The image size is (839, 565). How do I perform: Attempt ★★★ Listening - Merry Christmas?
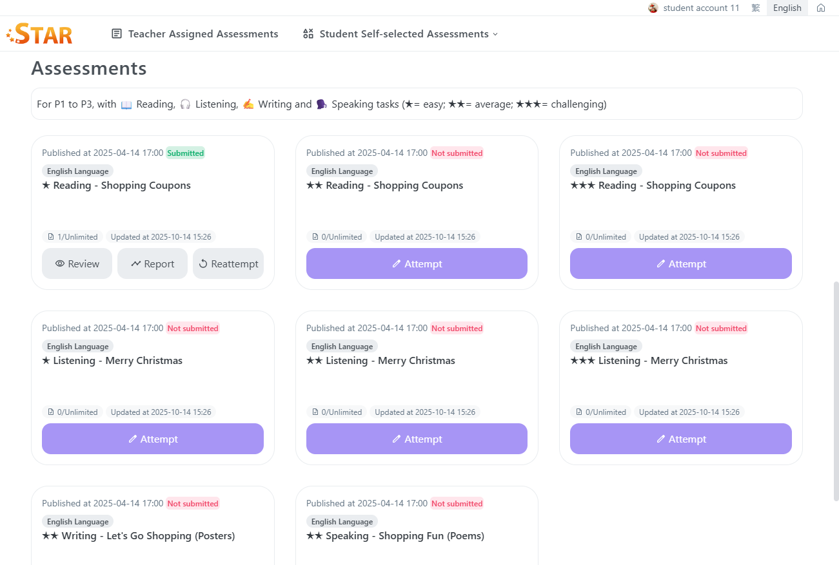680,439
